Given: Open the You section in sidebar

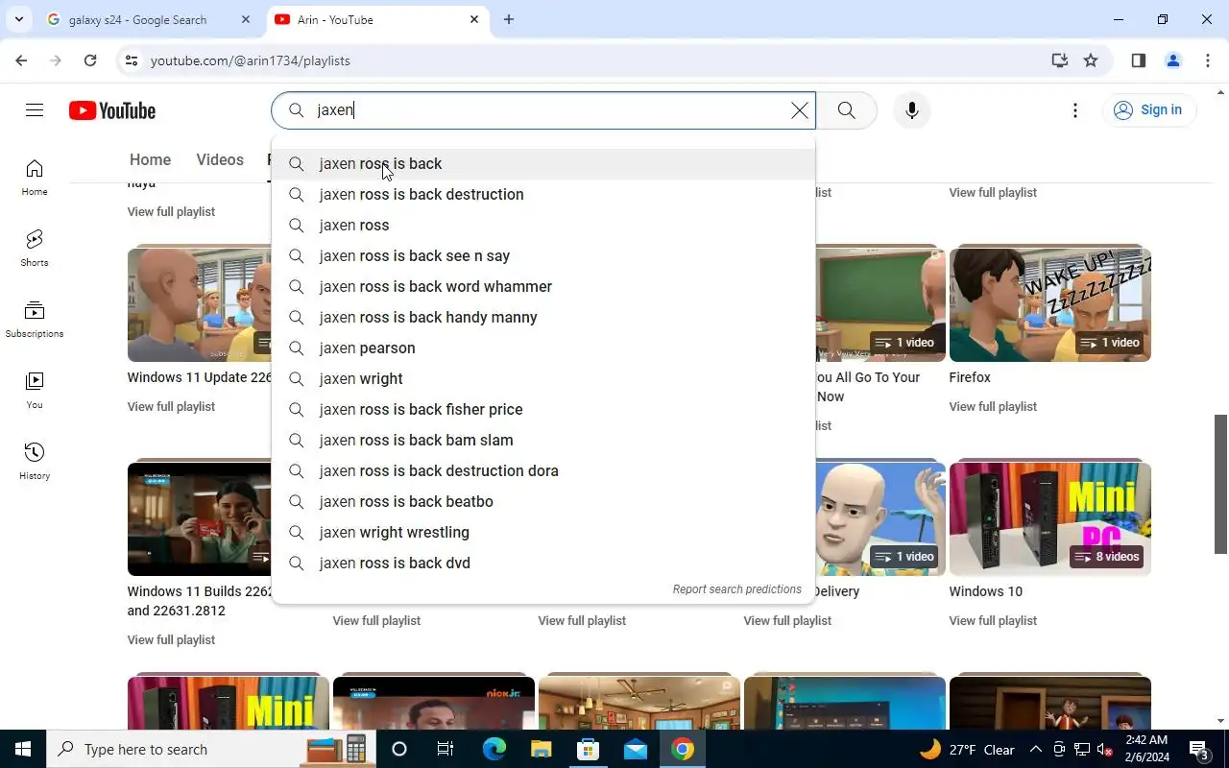Looking at the screenshot, I should pos(35,391).
